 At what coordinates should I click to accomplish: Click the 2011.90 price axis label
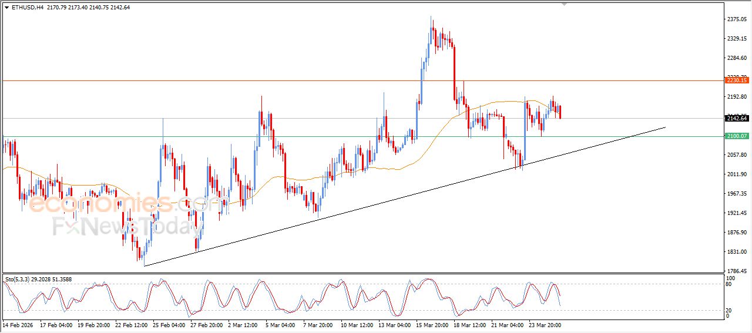[737, 174]
